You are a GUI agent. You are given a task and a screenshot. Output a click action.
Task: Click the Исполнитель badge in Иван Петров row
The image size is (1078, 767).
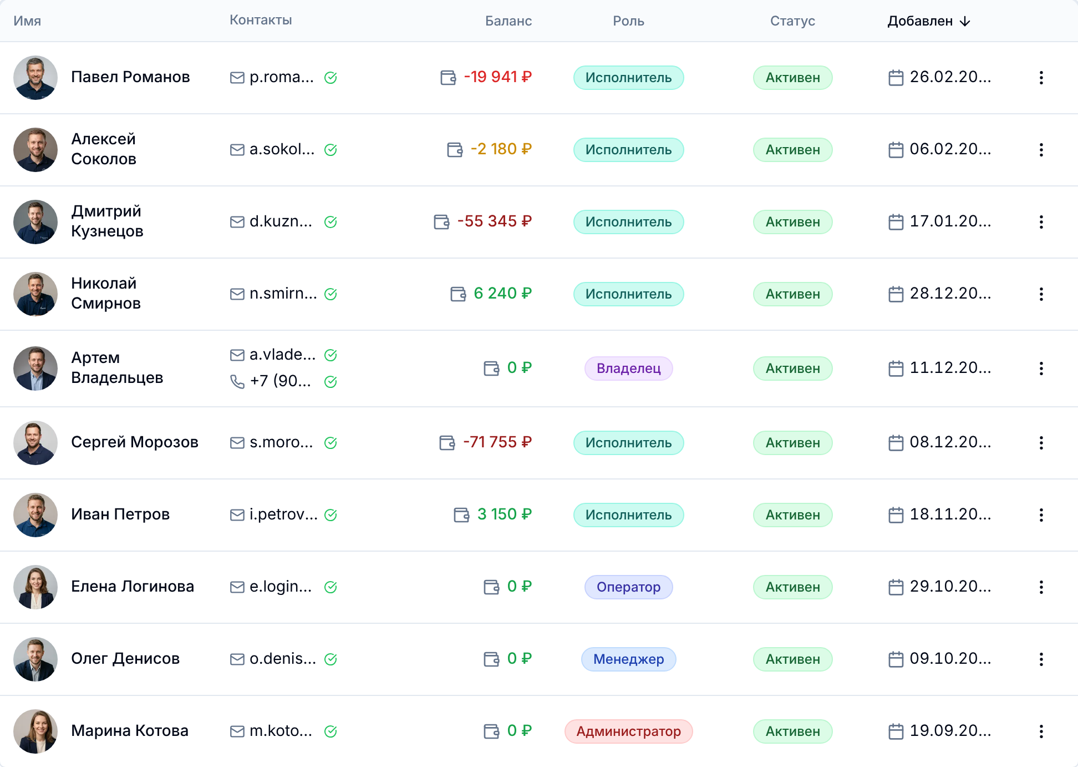pyautogui.click(x=629, y=515)
